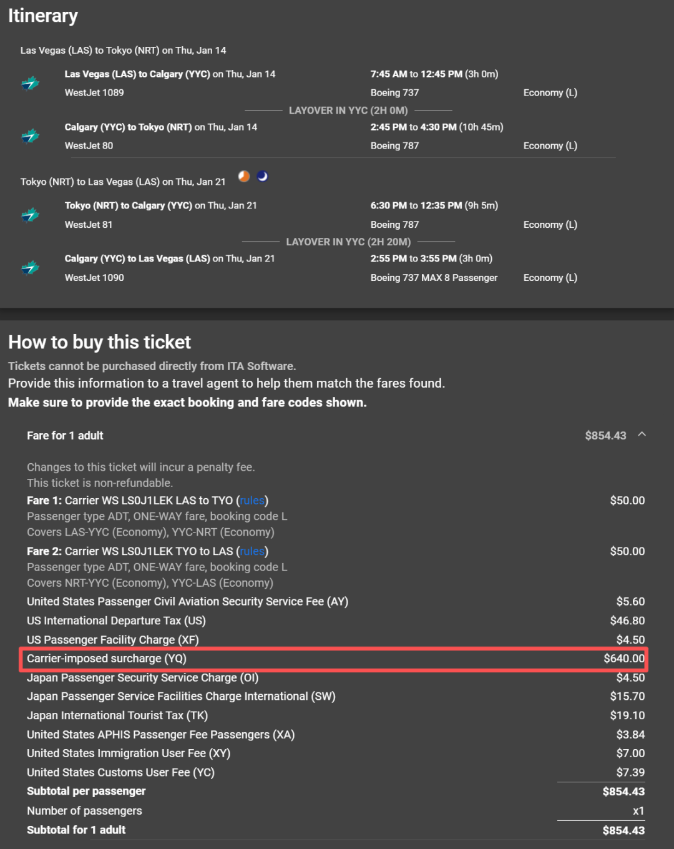Open rules link for Fare 2
The image size is (674, 849).
252,551
